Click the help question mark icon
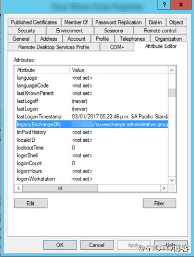This screenshot has width=194, height=257. coord(164,5)
